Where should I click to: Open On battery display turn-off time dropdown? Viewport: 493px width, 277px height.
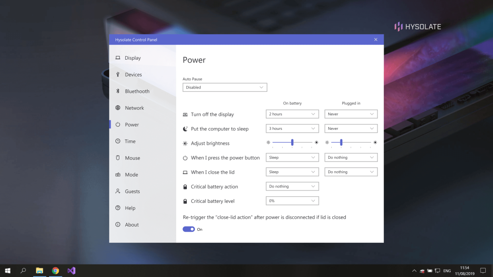click(x=292, y=114)
